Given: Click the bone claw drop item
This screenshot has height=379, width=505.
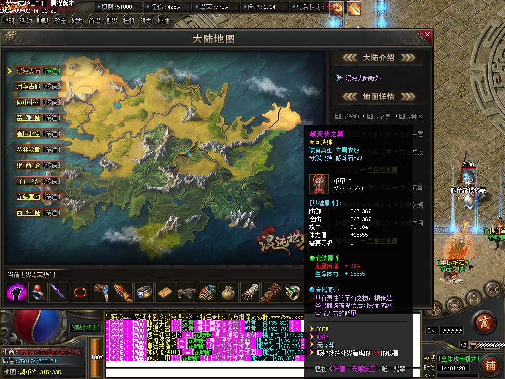Looking at the screenshot, I should 250,293.
